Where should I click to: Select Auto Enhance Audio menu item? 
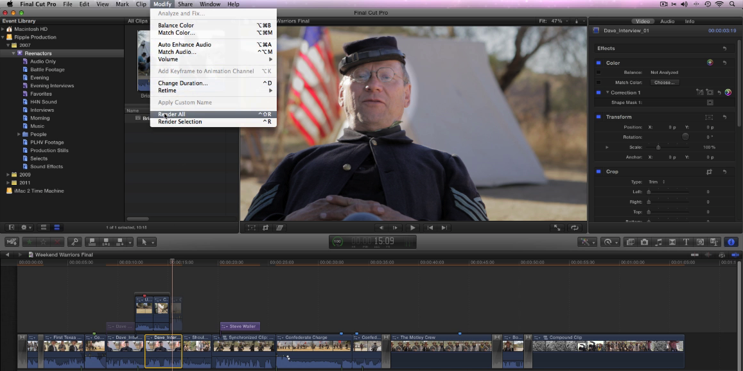[x=213, y=44]
